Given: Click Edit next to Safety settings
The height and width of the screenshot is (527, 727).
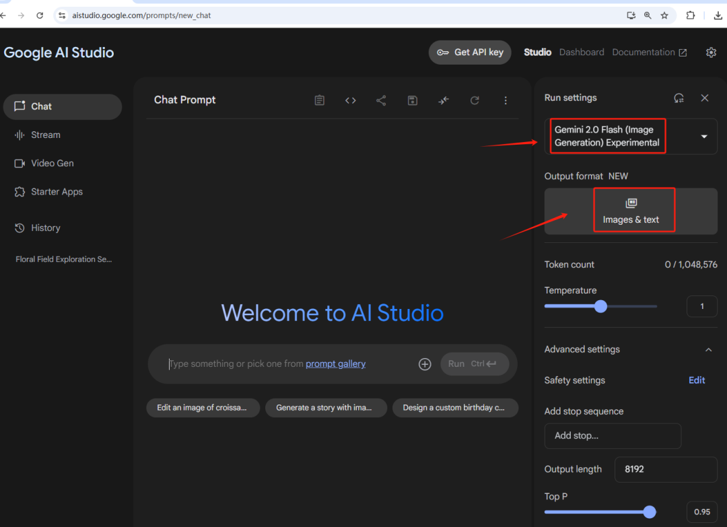Looking at the screenshot, I should click(x=697, y=380).
